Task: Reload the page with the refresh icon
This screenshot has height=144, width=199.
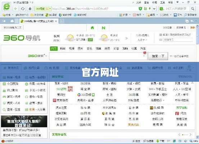Action: point(23,9)
